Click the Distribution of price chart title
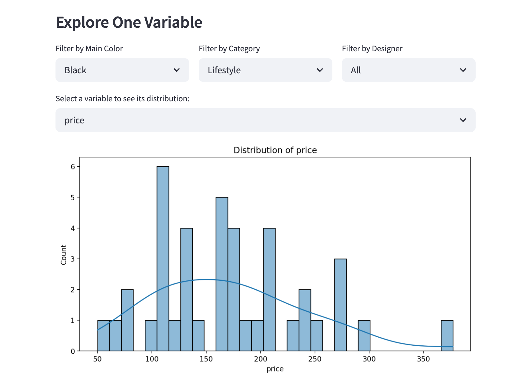The width and height of the screenshot is (515, 388). pyautogui.click(x=275, y=150)
